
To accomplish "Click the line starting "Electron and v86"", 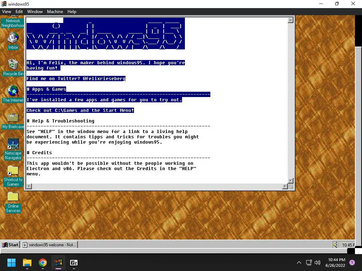I will coord(111,169).
